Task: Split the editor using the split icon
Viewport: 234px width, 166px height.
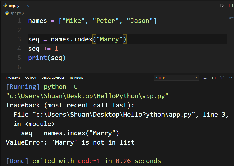Action: tap(231, 5)
